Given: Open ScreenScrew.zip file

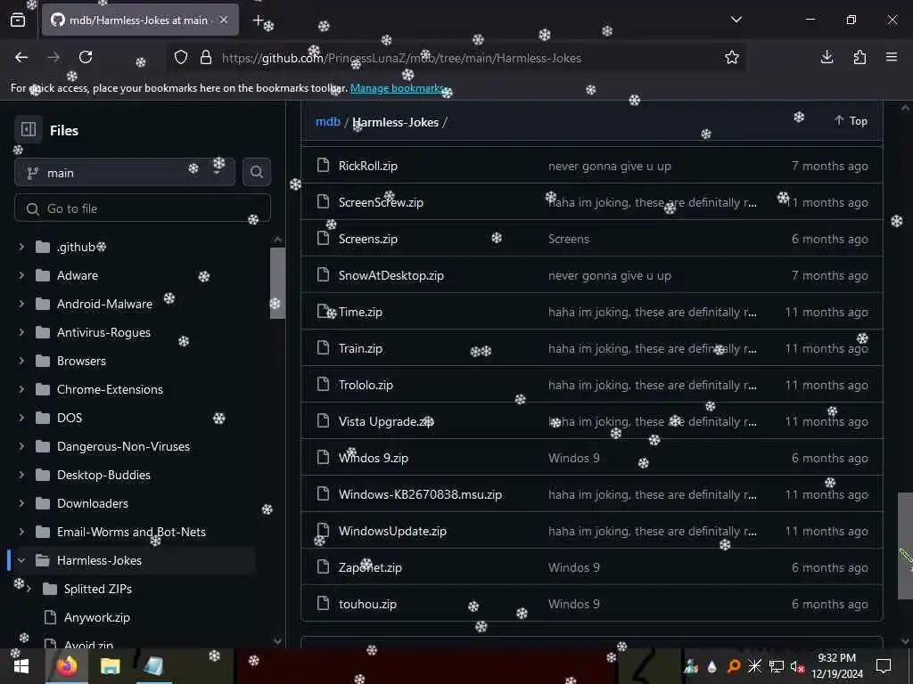Looking at the screenshot, I should tap(381, 202).
